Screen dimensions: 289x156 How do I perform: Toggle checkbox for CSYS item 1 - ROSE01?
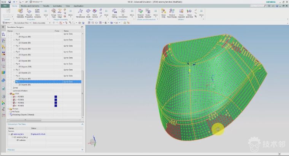tap(14, 96)
